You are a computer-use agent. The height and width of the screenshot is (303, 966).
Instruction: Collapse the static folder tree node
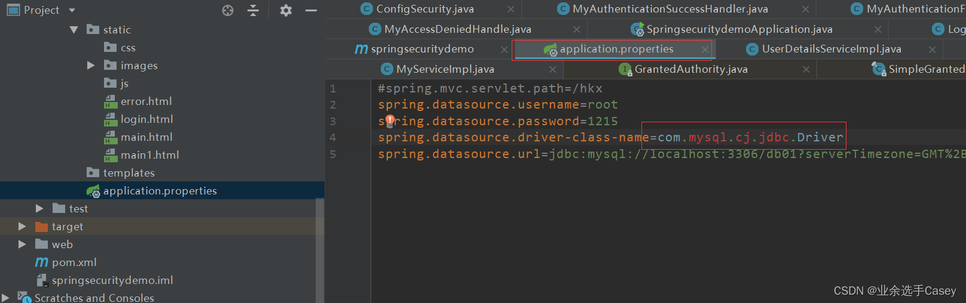pos(74,30)
